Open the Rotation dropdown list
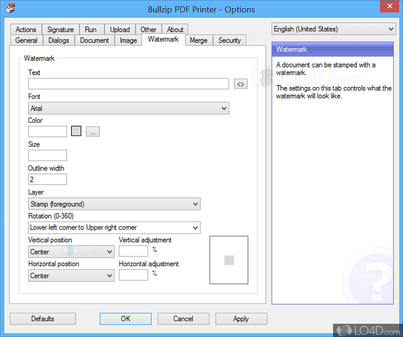Viewport: 403px width, 337px height. (x=114, y=228)
